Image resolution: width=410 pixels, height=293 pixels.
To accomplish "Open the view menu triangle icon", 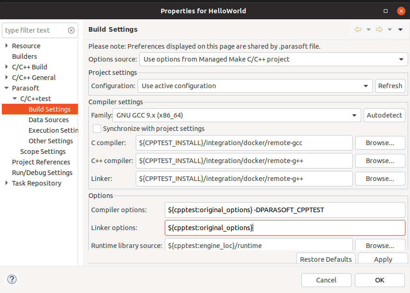I will 400,29.
